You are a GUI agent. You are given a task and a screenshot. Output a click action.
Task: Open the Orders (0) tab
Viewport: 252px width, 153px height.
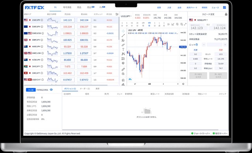point(85,89)
